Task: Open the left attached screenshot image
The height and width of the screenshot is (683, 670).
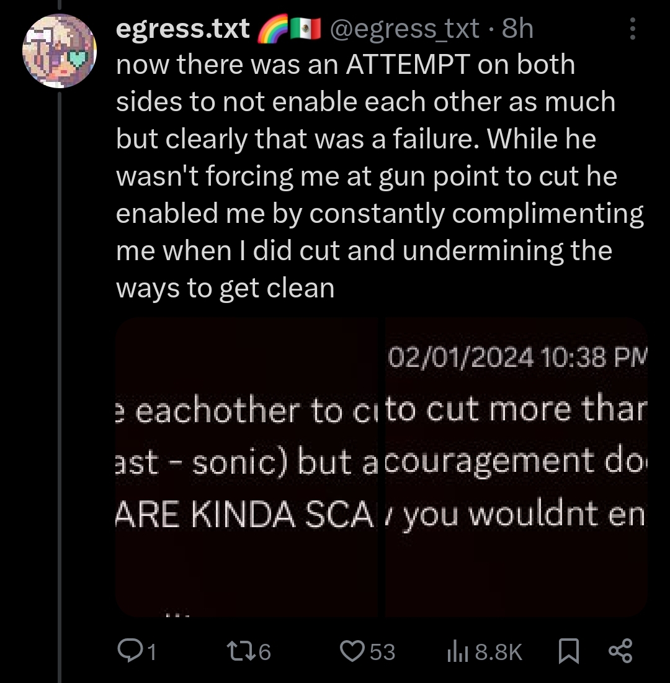Action: [249, 467]
